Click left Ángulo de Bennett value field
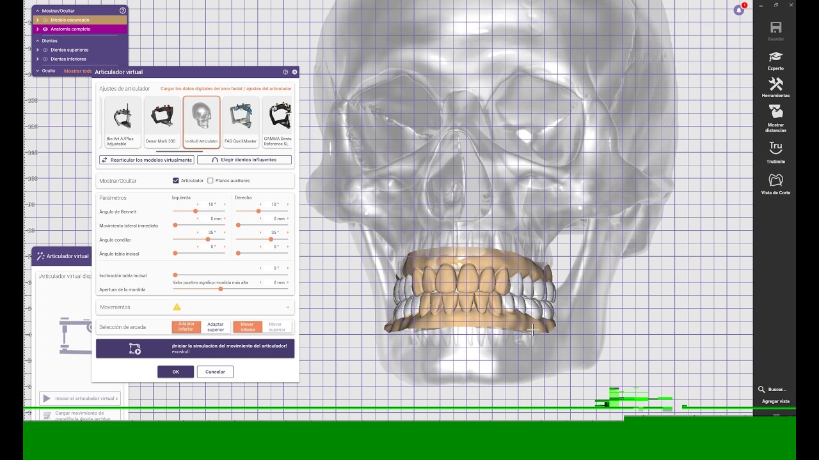Screen dimensions: 819x460 pyautogui.click(x=211, y=204)
